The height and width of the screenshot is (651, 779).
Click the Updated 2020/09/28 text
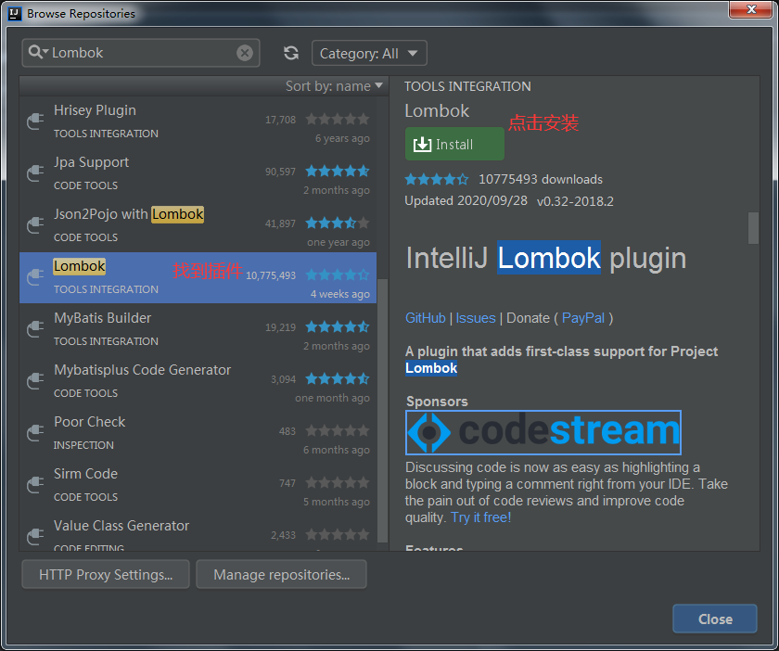tap(466, 200)
